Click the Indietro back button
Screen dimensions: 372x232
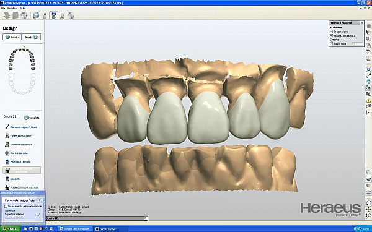pos(12,37)
